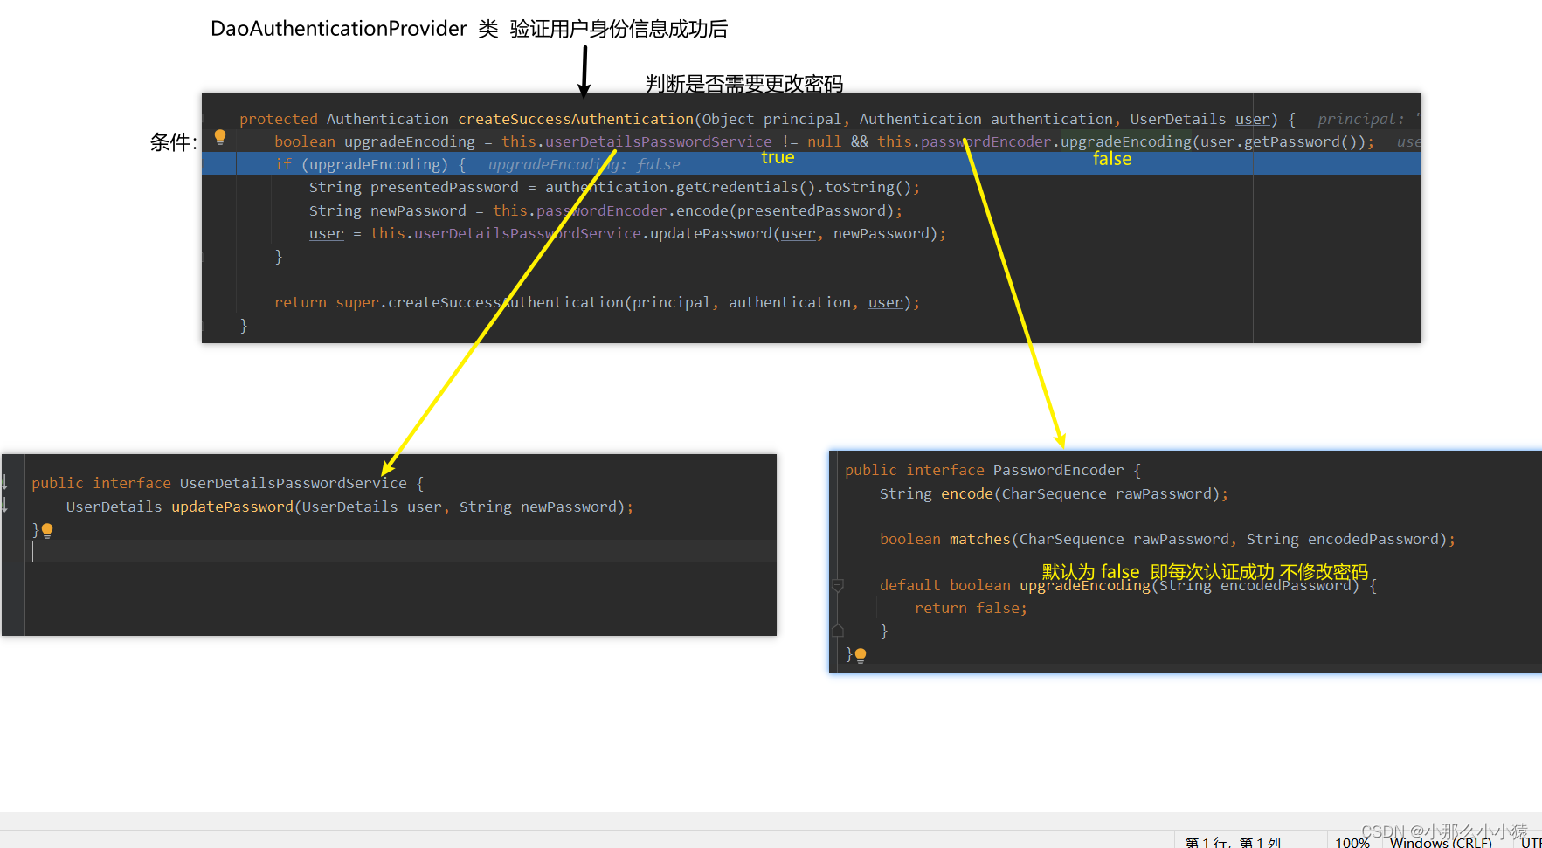Click the title text 'DaoAuthenticationProvider 类'
This screenshot has width=1542, height=848.
[x=354, y=29]
